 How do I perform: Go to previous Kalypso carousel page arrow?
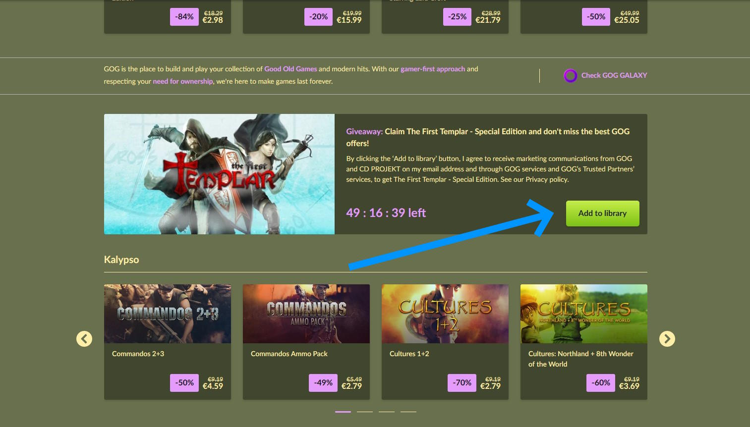click(84, 339)
